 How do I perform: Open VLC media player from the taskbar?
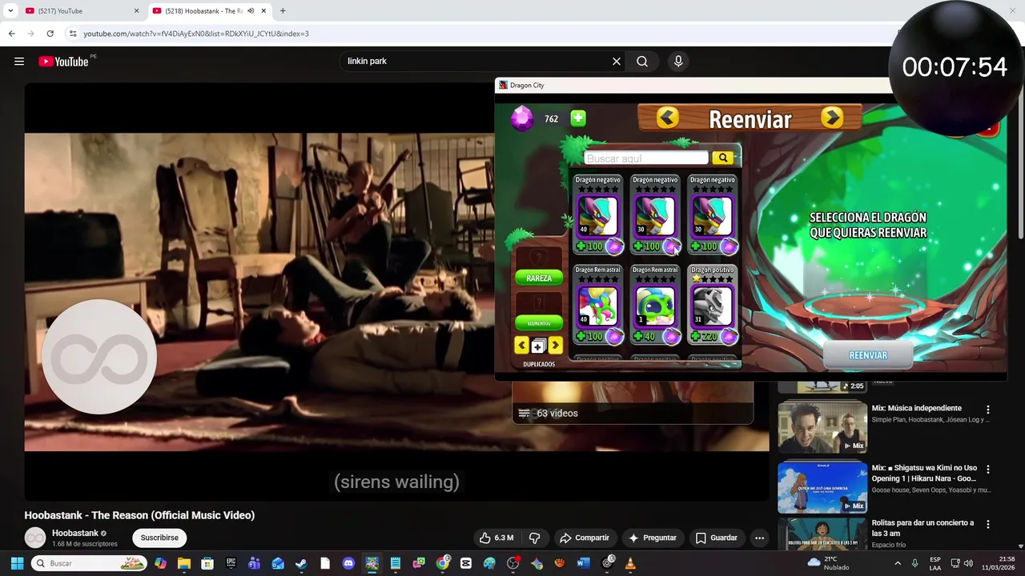pyautogui.click(x=630, y=563)
